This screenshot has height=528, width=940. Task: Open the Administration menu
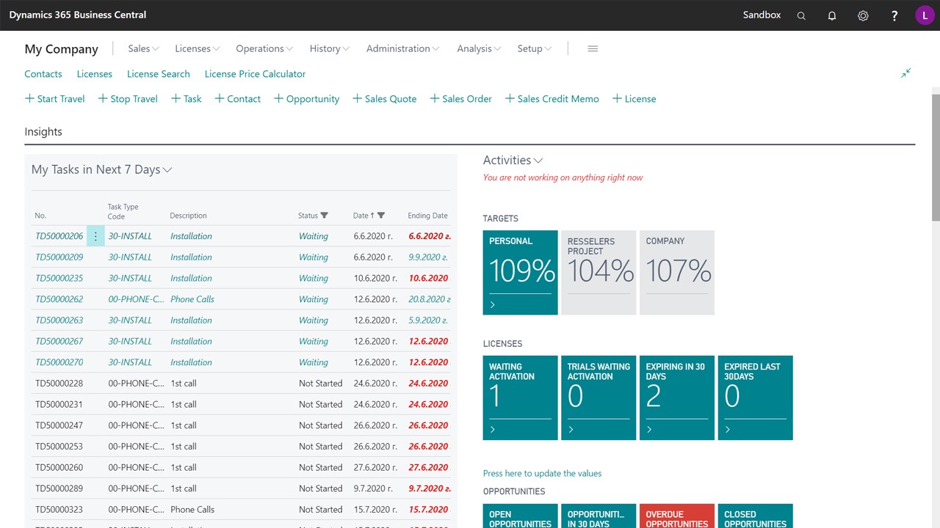point(402,48)
